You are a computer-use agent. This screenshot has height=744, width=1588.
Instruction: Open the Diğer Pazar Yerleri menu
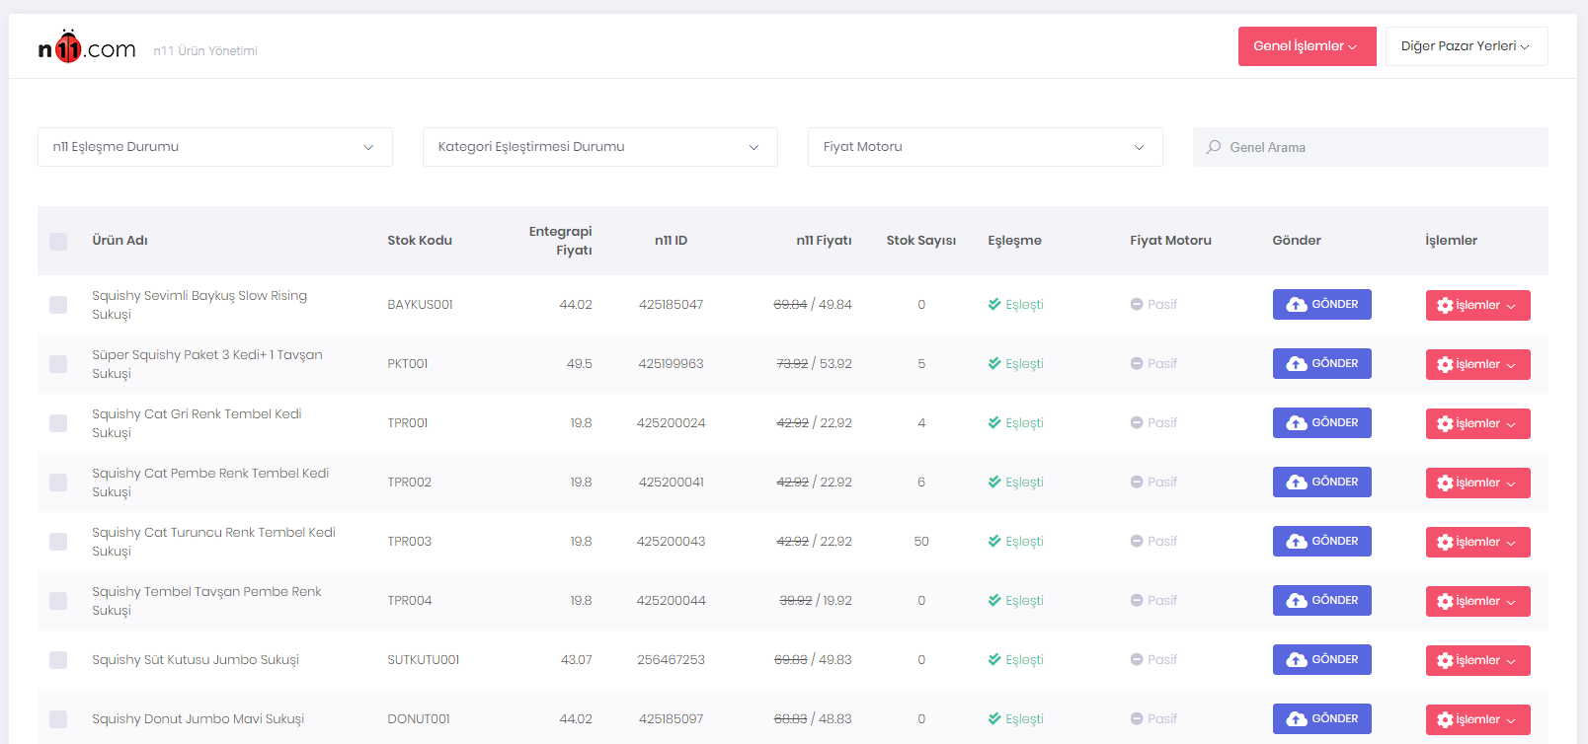point(1466,46)
